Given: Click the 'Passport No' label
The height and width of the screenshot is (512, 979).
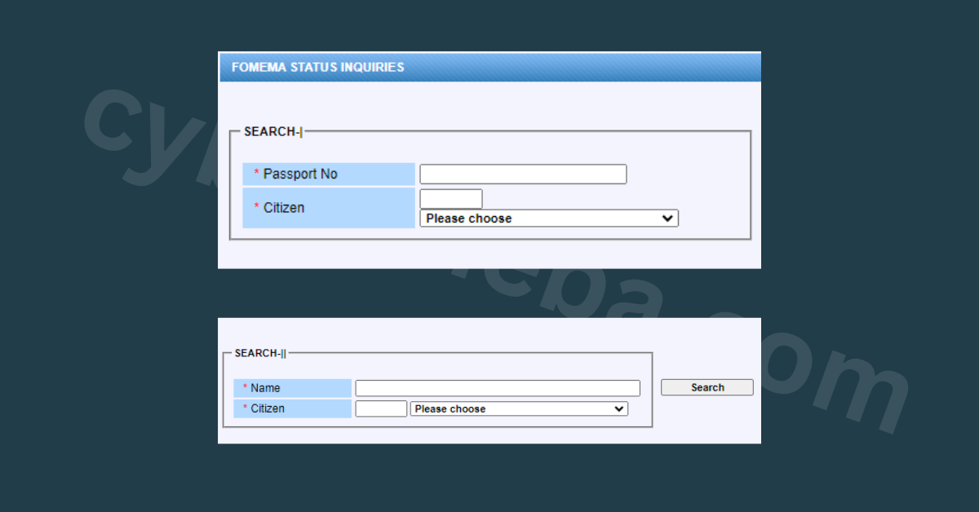Looking at the screenshot, I should 300,174.
